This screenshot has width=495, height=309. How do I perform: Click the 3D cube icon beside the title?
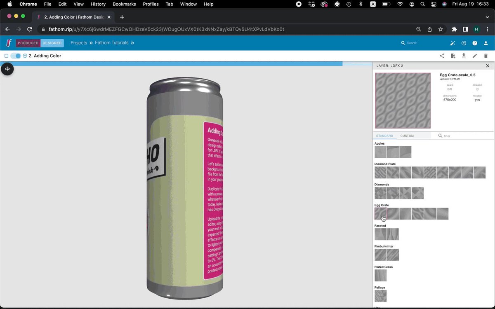[x=25, y=56]
